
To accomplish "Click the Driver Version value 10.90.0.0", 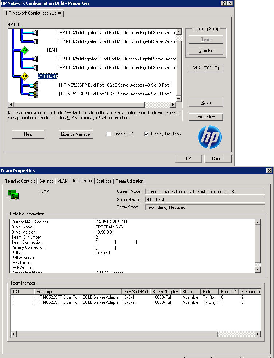I will (x=103, y=232).
